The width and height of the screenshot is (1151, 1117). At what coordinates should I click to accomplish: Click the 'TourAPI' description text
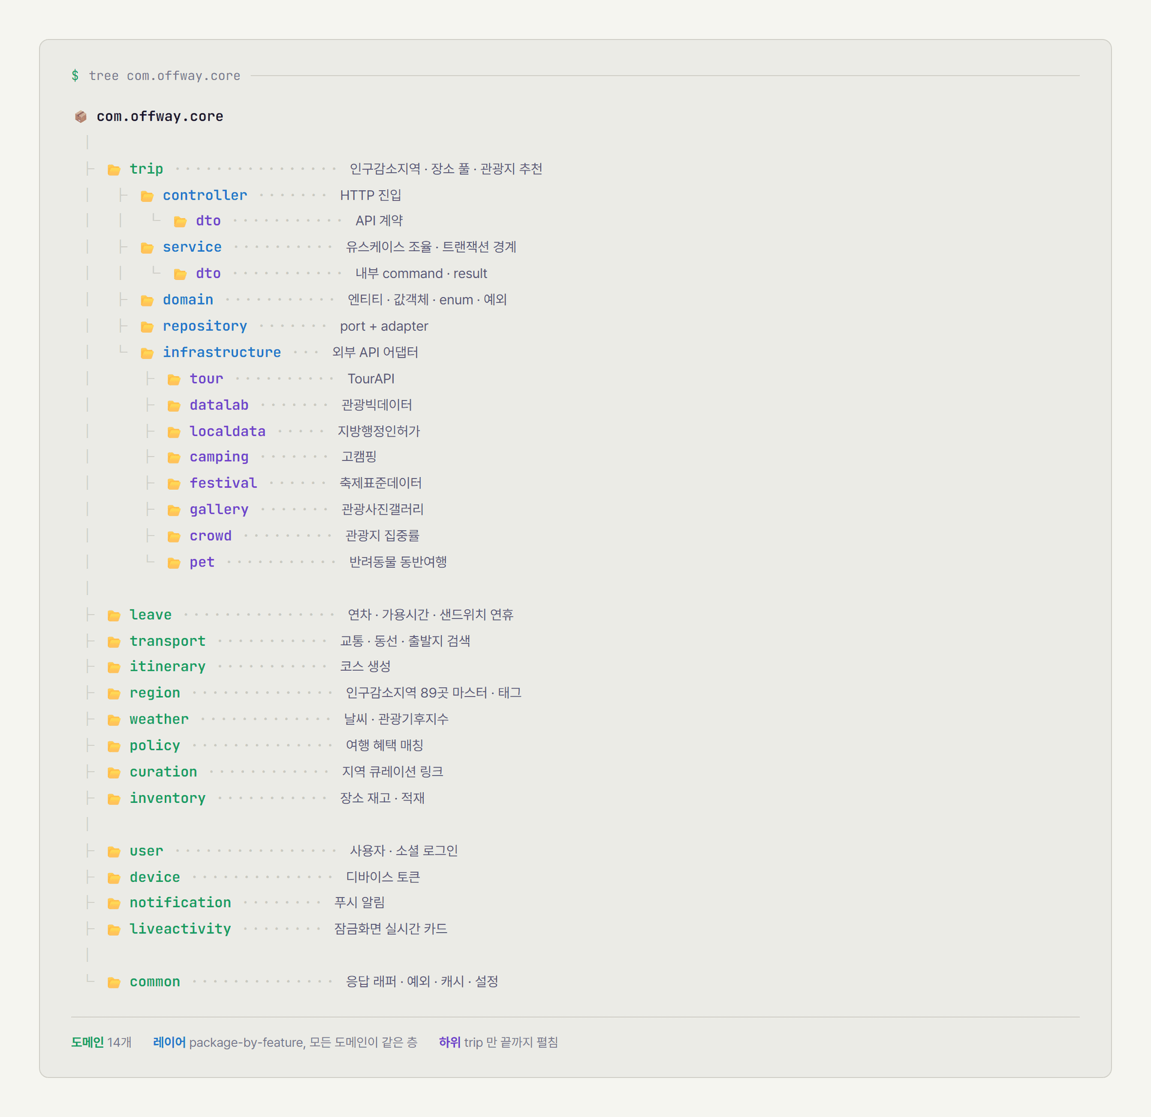pyautogui.click(x=370, y=379)
